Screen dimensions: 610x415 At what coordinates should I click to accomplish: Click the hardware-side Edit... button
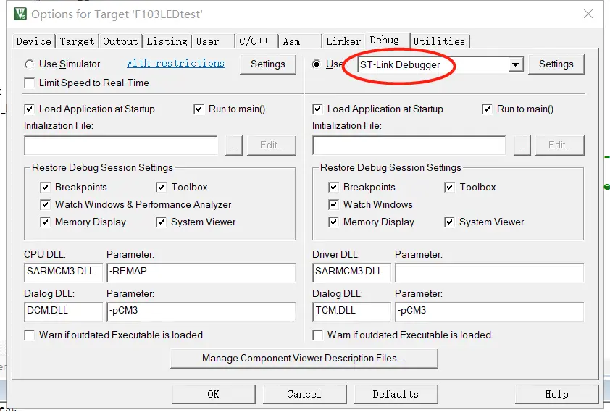pyautogui.click(x=560, y=146)
